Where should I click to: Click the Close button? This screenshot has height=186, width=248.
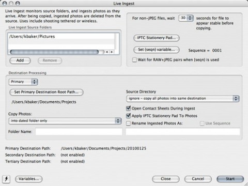click(166, 179)
